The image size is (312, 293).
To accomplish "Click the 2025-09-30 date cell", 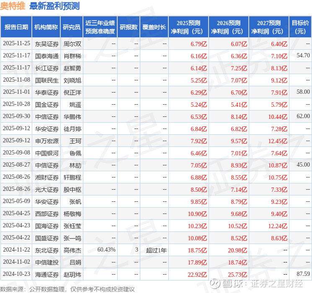I will pyautogui.click(x=16, y=116).
